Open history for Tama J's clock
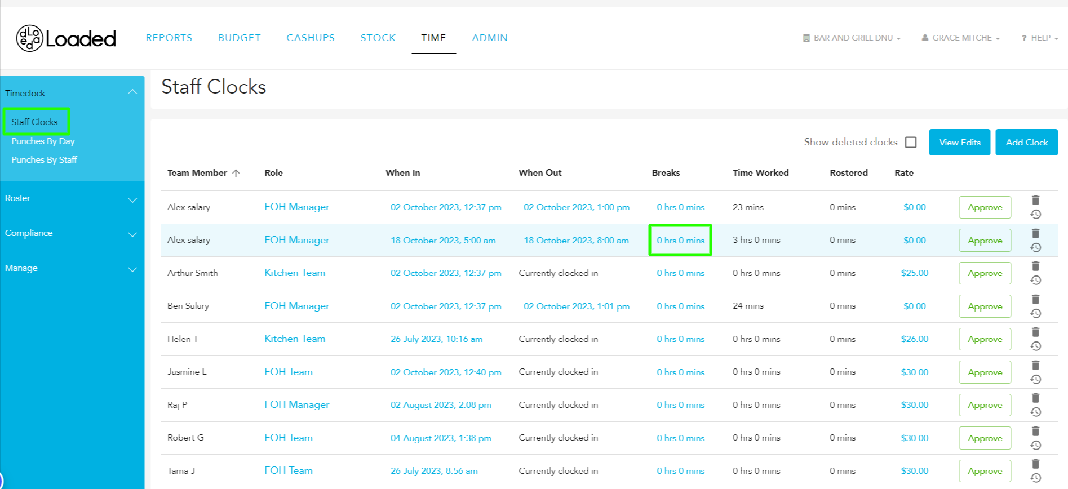1068x489 pixels. point(1035,478)
